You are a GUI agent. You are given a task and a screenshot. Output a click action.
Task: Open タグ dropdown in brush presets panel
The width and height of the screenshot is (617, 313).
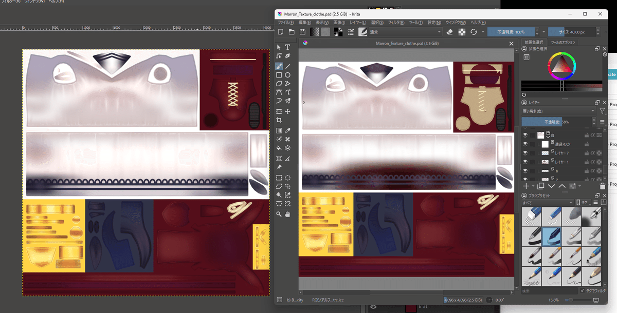click(583, 202)
